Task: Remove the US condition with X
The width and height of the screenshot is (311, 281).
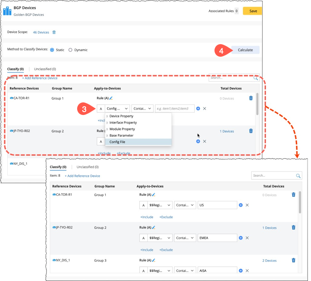Action: (247, 205)
